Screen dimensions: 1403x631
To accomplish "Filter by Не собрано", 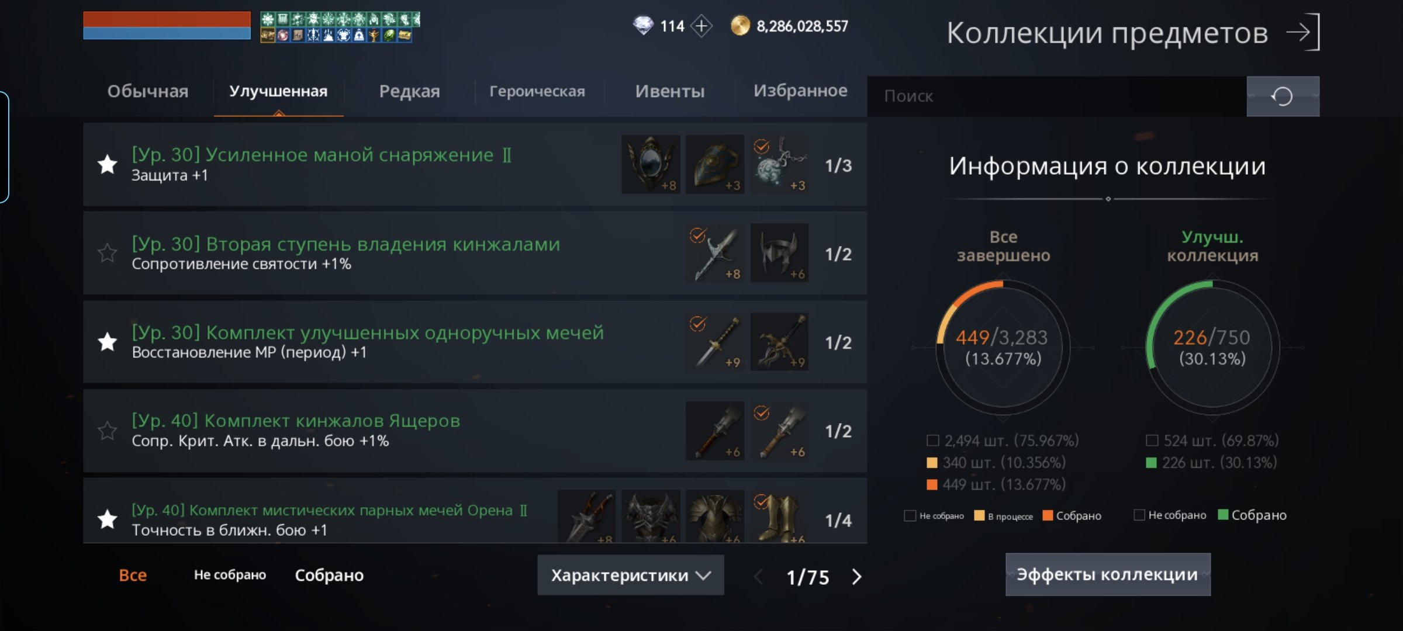I will (x=230, y=575).
